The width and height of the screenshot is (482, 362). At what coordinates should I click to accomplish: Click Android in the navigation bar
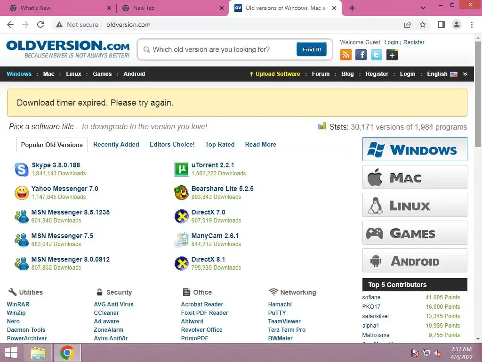pos(134,74)
